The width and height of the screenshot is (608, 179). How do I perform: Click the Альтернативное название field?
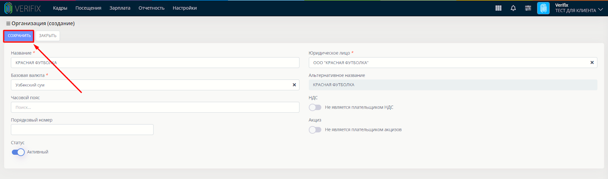(x=453, y=85)
